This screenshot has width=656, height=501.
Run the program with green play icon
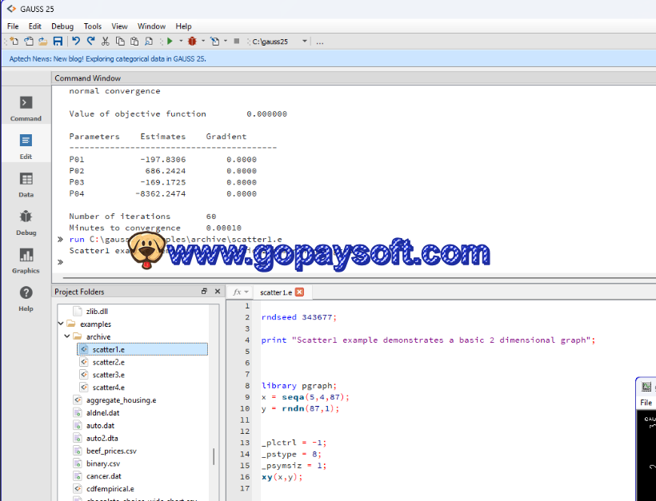(x=170, y=41)
